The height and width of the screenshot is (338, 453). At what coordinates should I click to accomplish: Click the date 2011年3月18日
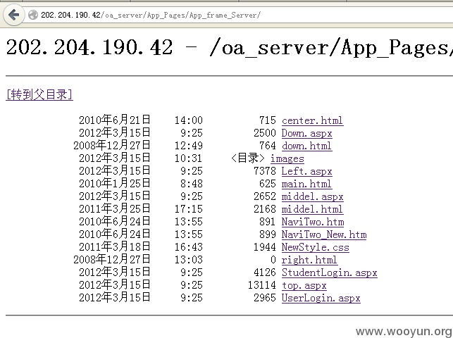115,247
